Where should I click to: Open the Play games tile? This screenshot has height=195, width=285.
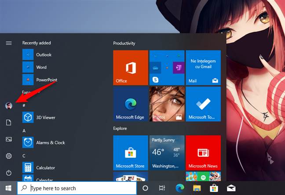203,176
